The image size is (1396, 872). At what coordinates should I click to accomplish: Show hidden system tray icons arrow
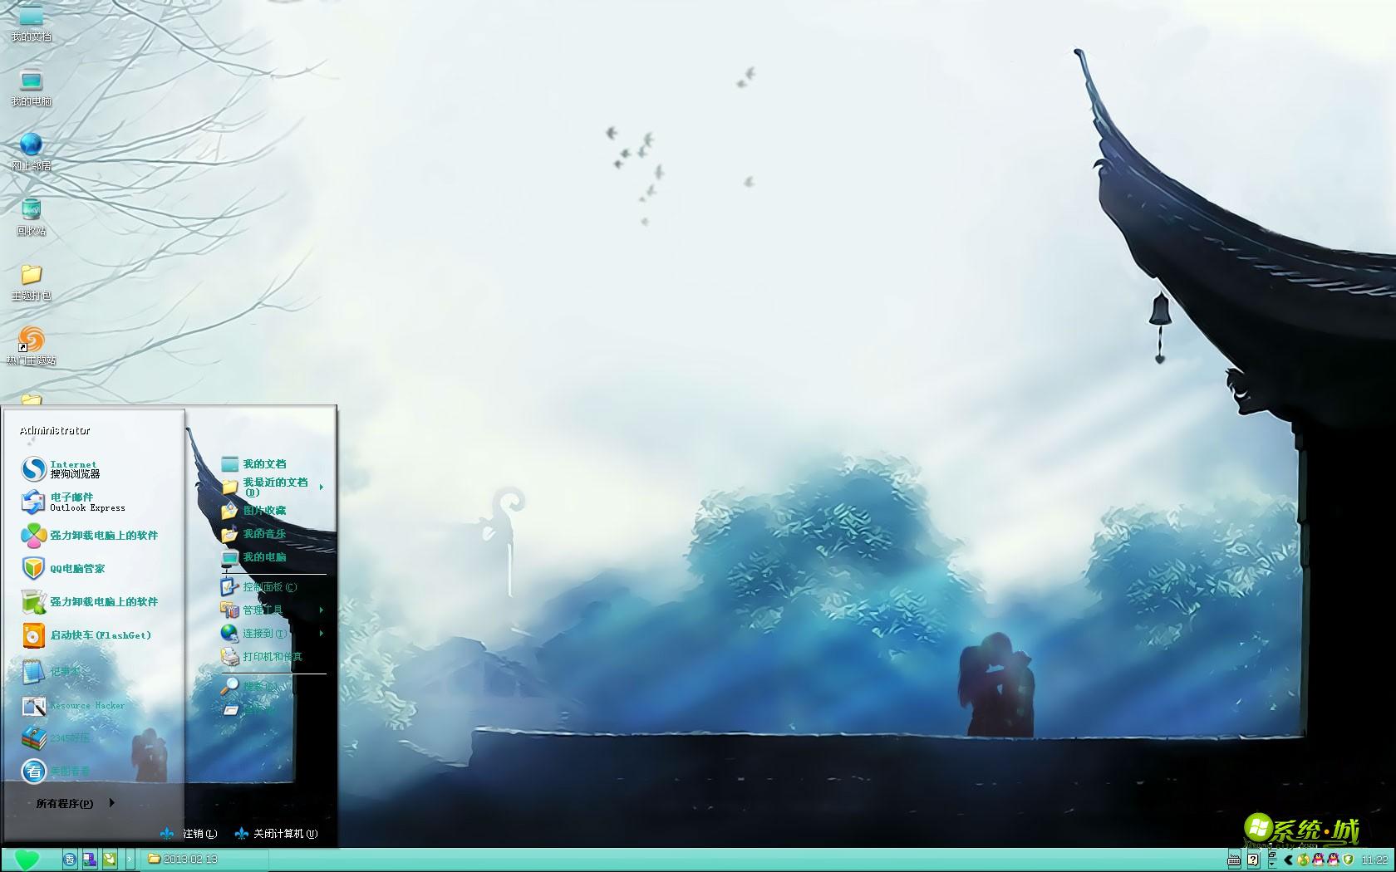tap(1288, 860)
